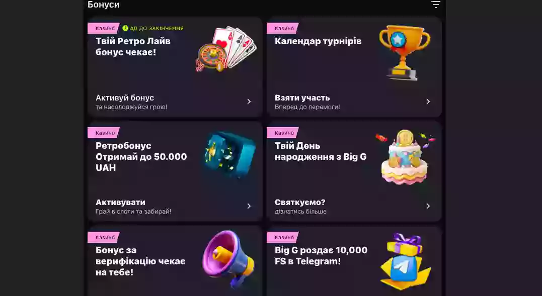Viewport: 542px width, 296px height.
Task: Open Big G роздає 10,000 FS title
Action: tap(321, 256)
